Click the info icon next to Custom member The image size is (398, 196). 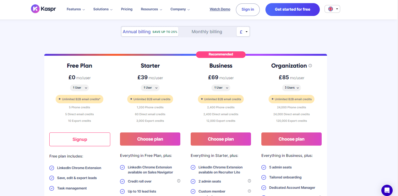coord(249,191)
